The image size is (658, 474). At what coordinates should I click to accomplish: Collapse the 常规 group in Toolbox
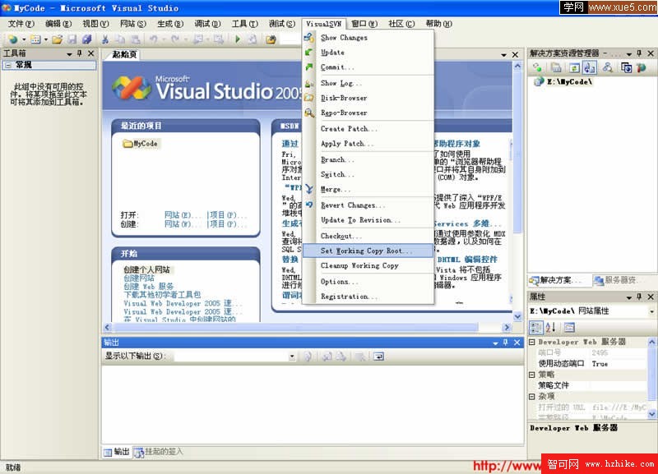8,65
